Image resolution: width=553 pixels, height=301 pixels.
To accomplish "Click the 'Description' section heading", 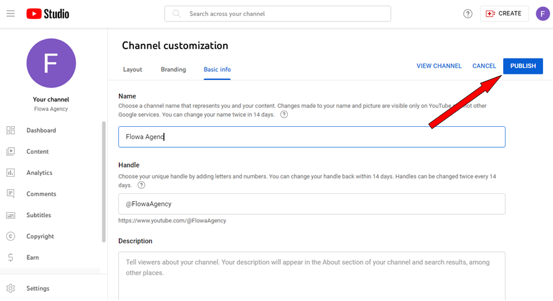I will point(136,241).
